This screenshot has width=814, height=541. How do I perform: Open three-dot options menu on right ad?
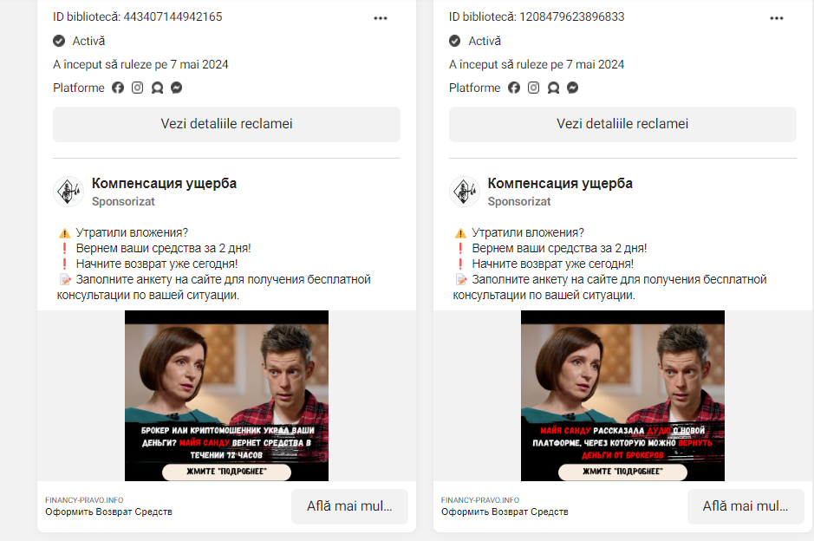click(x=777, y=18)
